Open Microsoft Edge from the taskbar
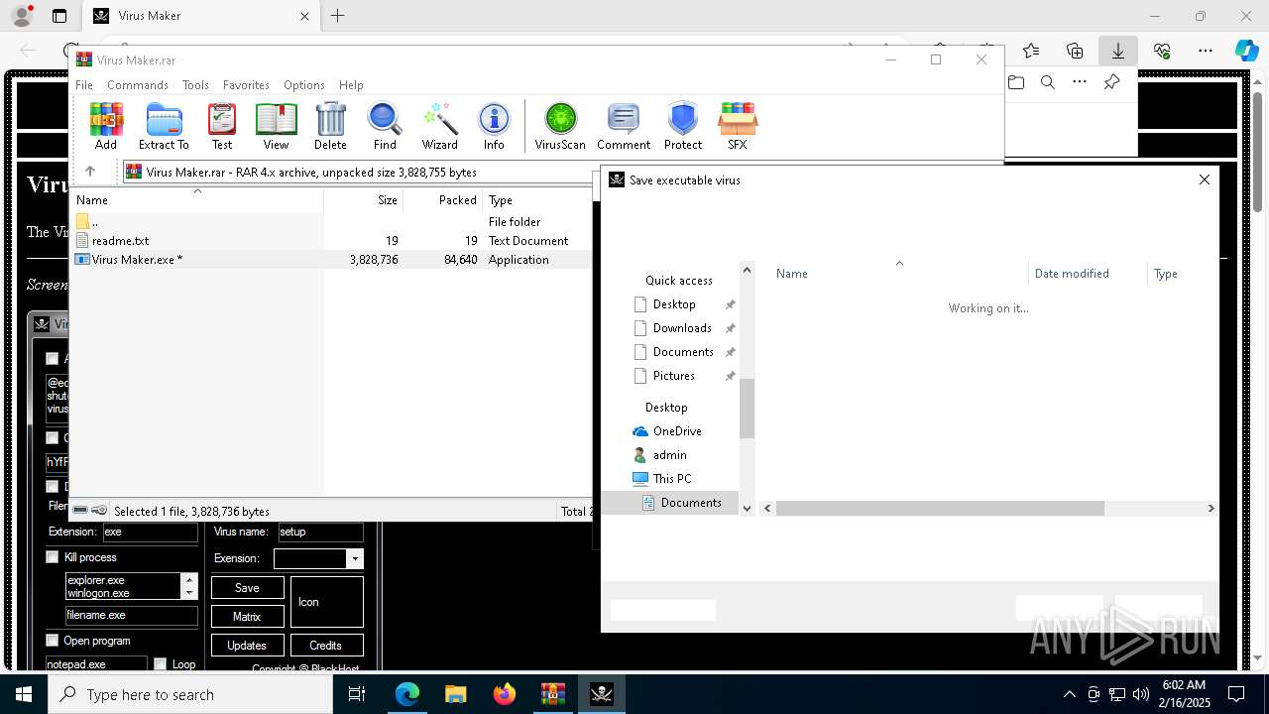 point(407,694)
